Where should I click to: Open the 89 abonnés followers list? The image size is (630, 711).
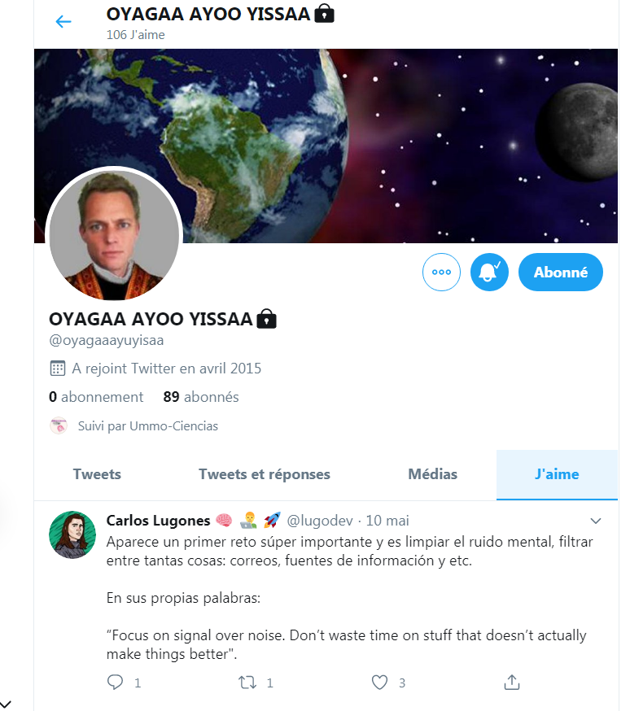tap(201, 397)
